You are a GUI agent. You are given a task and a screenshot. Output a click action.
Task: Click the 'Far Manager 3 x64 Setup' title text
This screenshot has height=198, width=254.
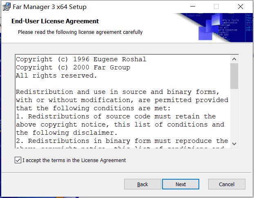click(49, 7)
